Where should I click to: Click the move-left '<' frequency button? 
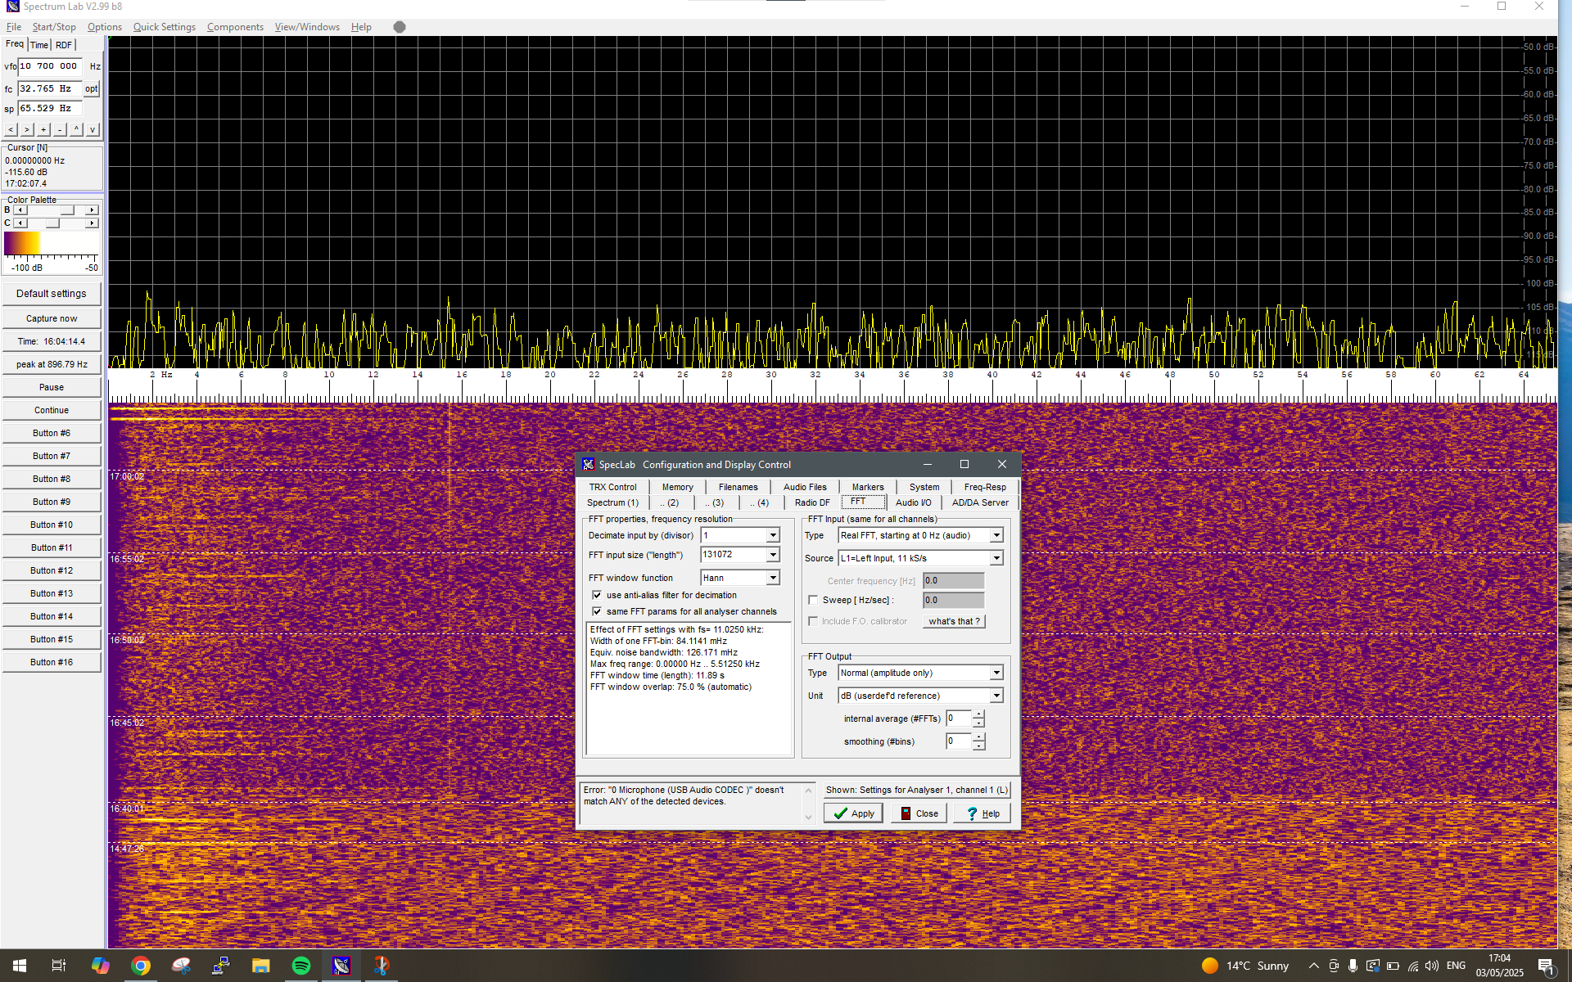coord(11,129)
